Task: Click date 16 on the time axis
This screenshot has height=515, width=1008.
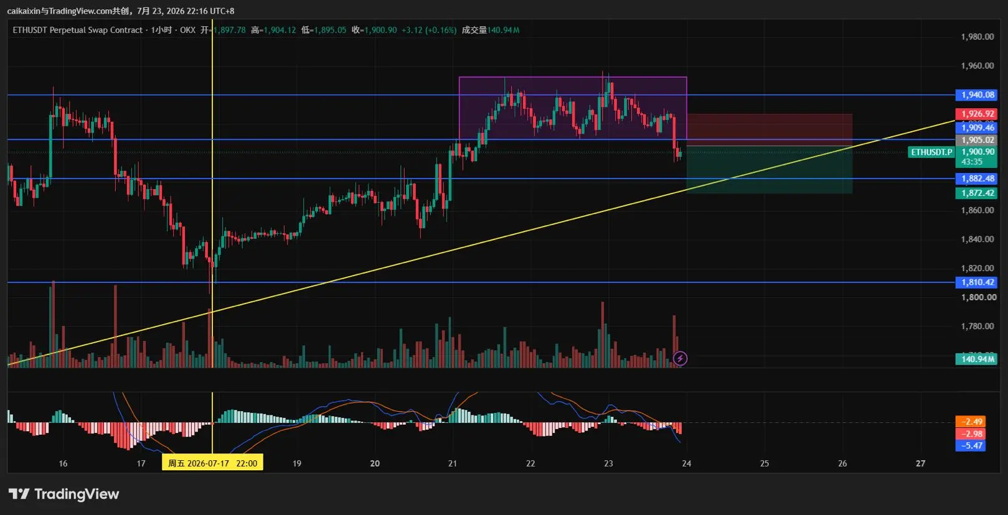Action: (x=63, y=463)
